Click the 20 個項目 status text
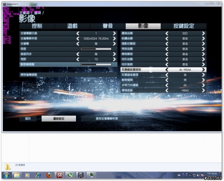This screenshot has width=224, height=181. pos(20,165)
